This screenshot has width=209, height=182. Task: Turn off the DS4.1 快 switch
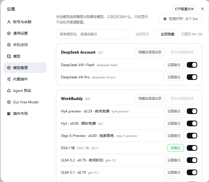192,148
